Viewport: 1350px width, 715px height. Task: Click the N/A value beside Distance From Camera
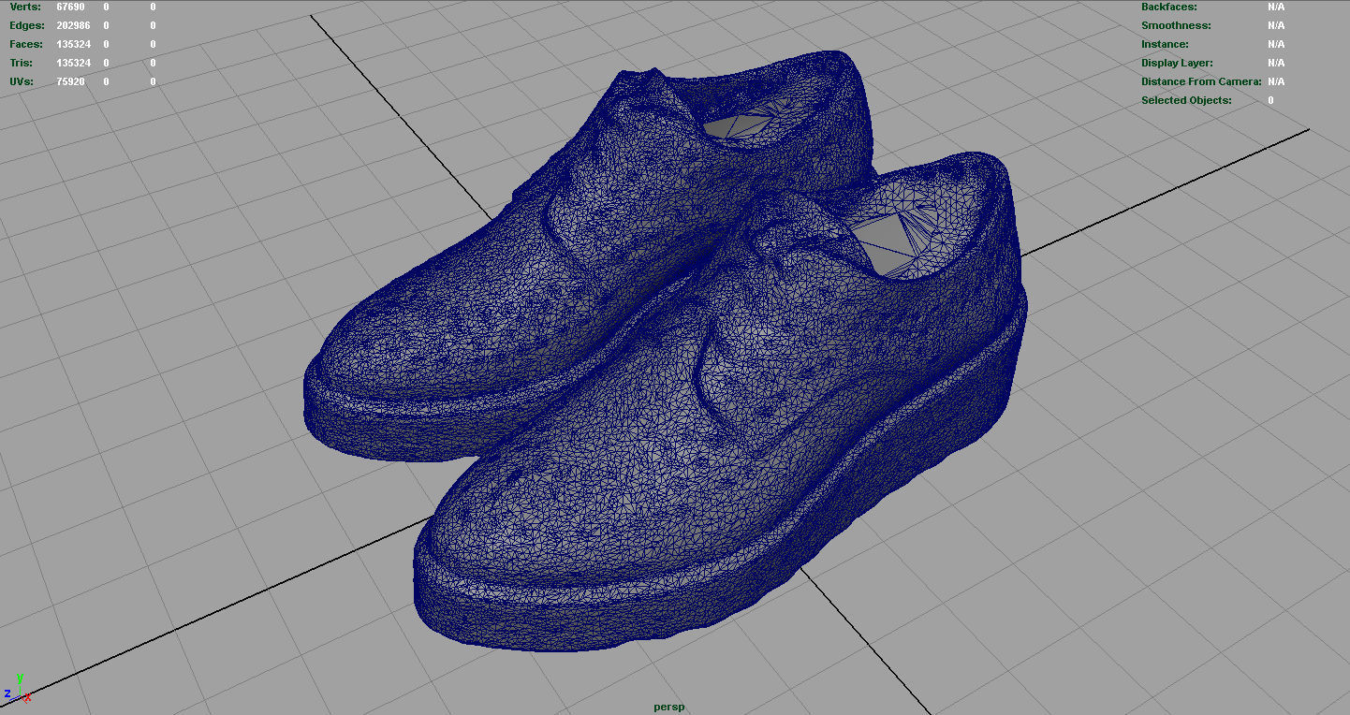[1276, 81]
